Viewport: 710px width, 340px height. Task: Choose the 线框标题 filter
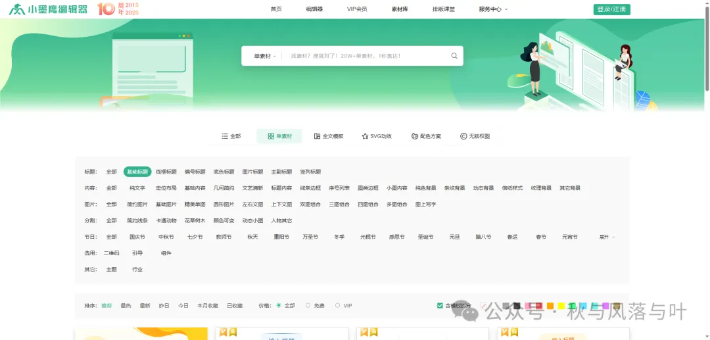coord(166,172)
